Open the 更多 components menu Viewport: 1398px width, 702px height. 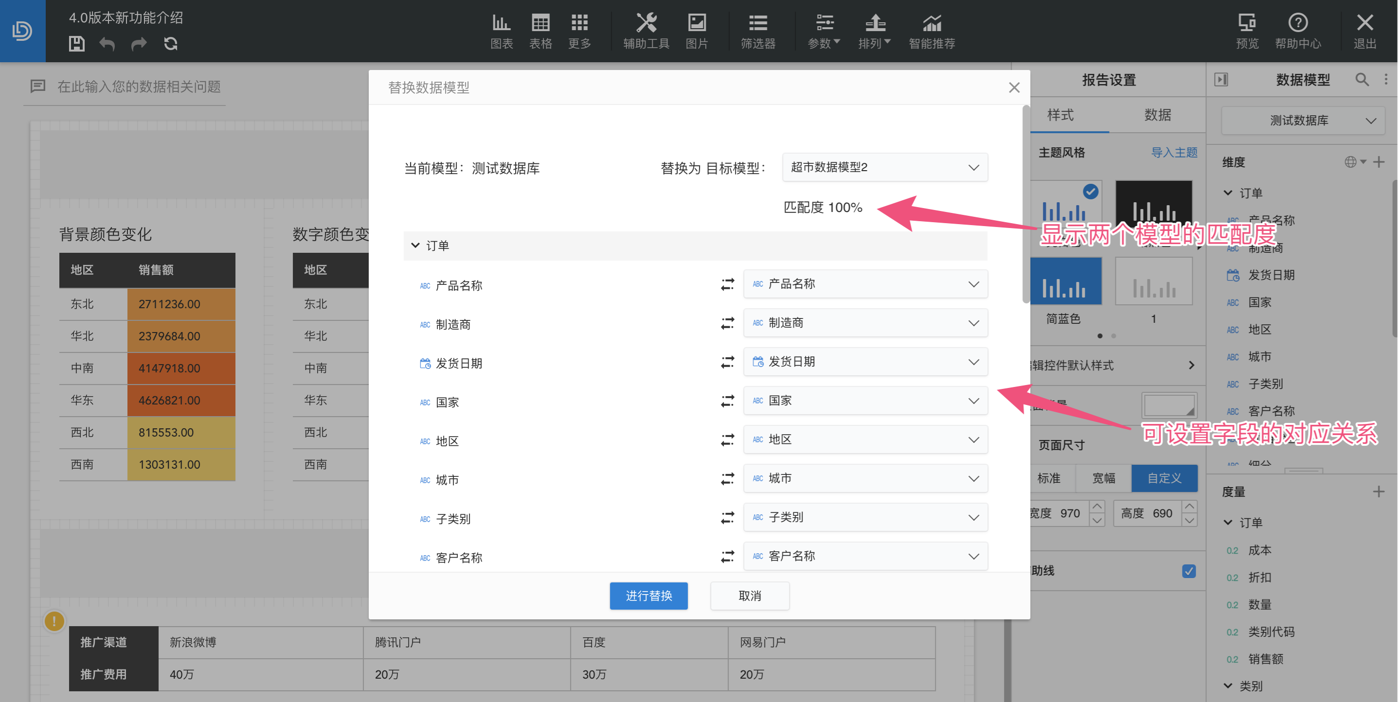pos(580,31)
